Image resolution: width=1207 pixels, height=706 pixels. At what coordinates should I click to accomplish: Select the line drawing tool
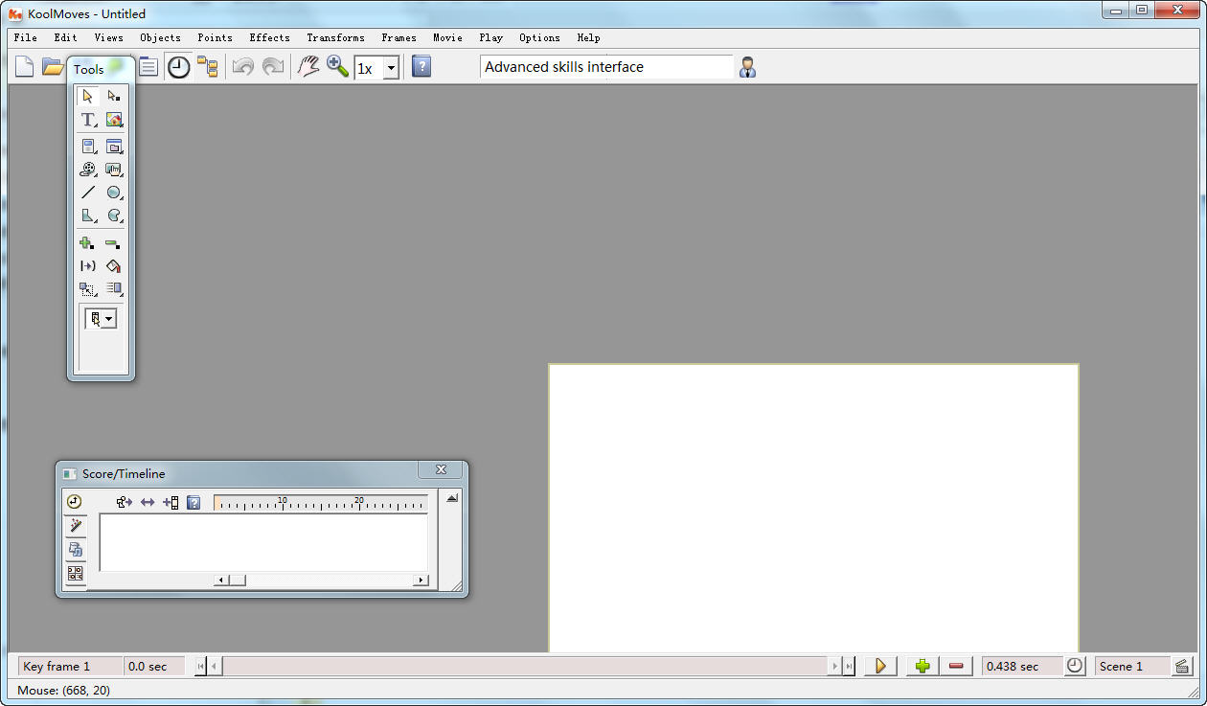(x=88, y=193)
